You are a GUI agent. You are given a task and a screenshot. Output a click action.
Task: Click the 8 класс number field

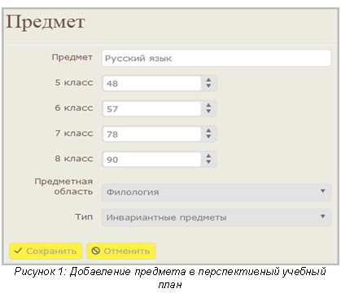[151, 160]
